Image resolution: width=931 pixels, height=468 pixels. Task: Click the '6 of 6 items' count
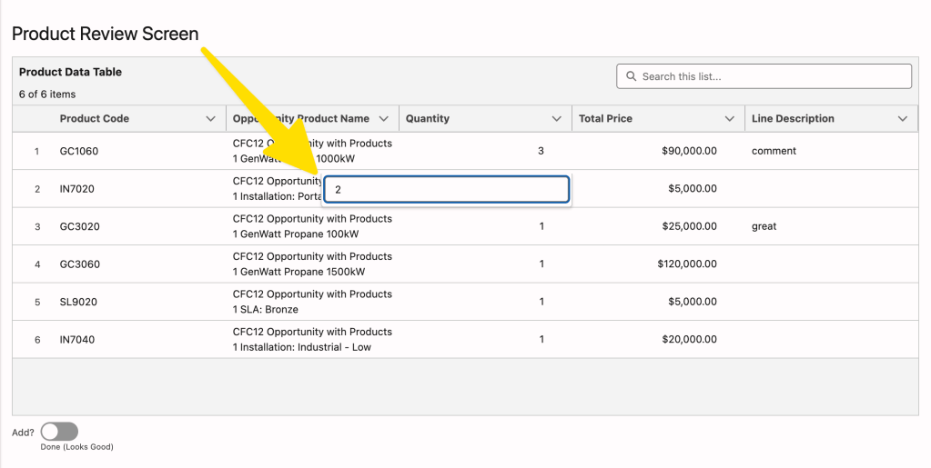click(47, 95)
